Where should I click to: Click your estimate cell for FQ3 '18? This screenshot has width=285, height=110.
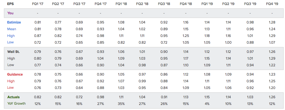[164, 13]
